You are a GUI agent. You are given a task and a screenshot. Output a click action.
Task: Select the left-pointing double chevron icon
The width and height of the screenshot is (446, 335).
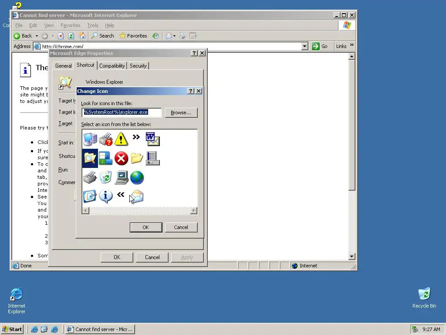pyautogui.click(x=121, y=194)
